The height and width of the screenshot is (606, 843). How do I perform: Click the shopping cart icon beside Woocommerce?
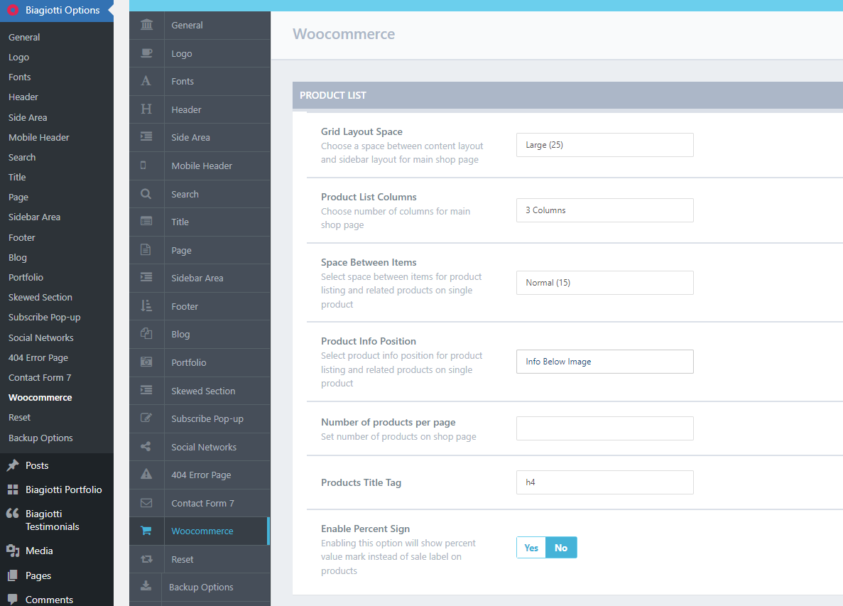[x=146, y=531]
